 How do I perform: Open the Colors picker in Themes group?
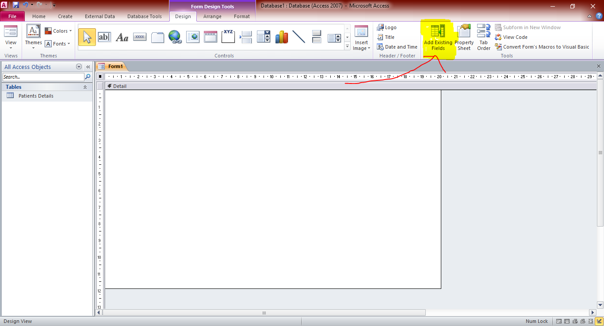tap(59, 31)
